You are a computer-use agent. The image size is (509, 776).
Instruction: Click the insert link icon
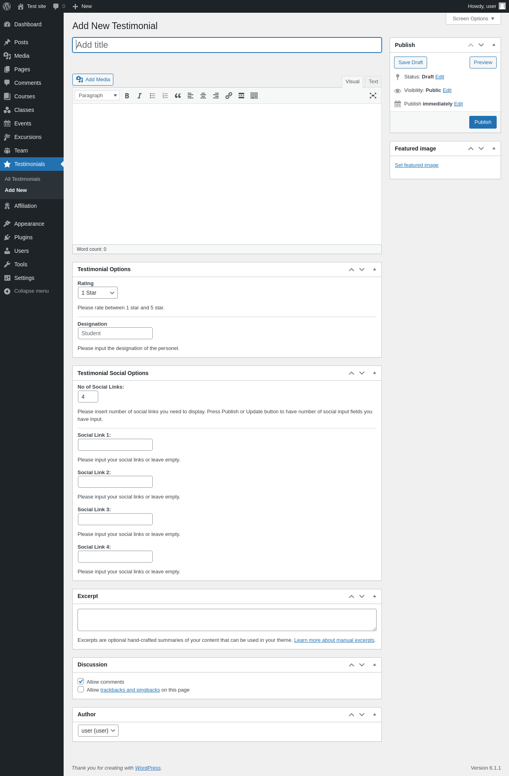pyautogui.click(x=229, y=96)
